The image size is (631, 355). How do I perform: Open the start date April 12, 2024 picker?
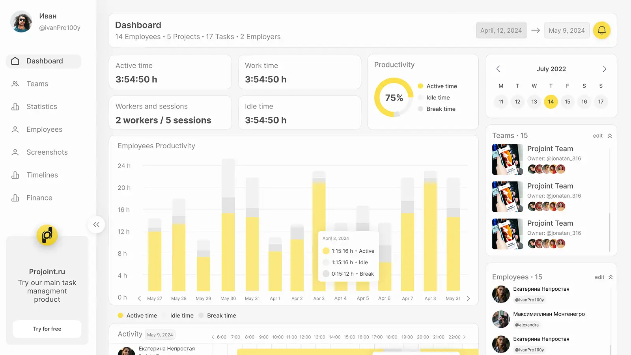tap(501, 30)
